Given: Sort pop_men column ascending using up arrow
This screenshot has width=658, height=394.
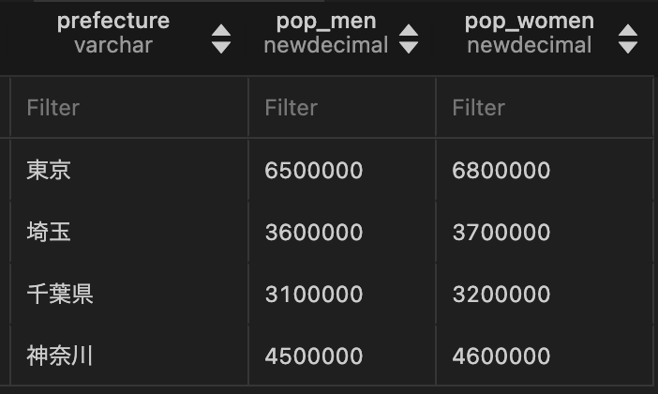Looking at the screenshot, I should pos(409,31).
